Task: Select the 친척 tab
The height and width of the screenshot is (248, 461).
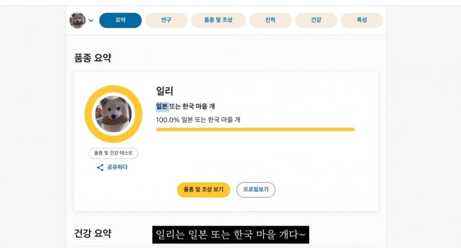Action: [270, 20]
